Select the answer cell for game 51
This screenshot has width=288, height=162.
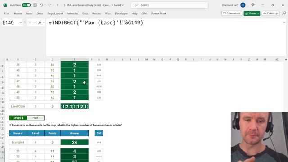[x=75, y=151]
